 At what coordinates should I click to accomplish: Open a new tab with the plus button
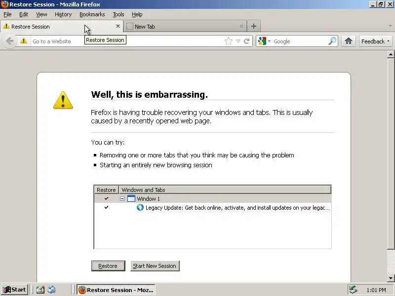coord(254,26)
